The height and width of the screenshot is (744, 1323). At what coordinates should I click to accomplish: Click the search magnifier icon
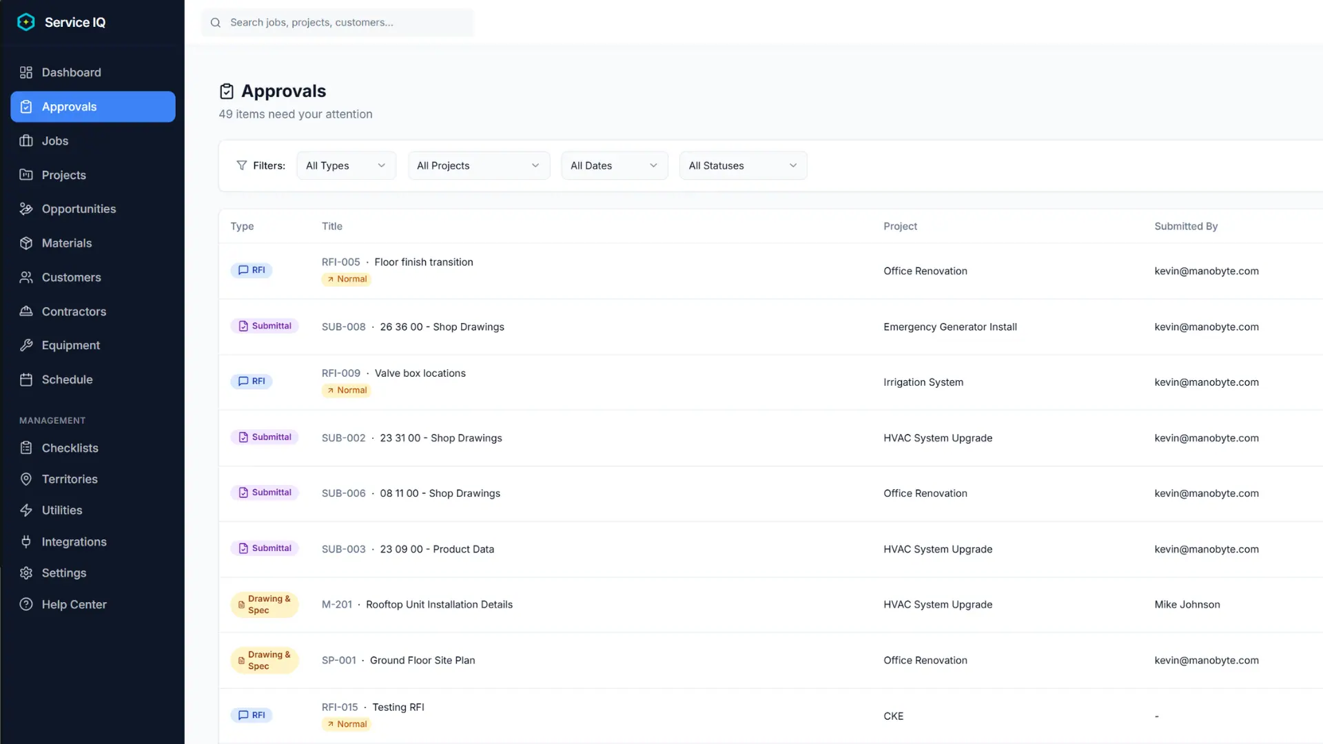pos(216,23)
